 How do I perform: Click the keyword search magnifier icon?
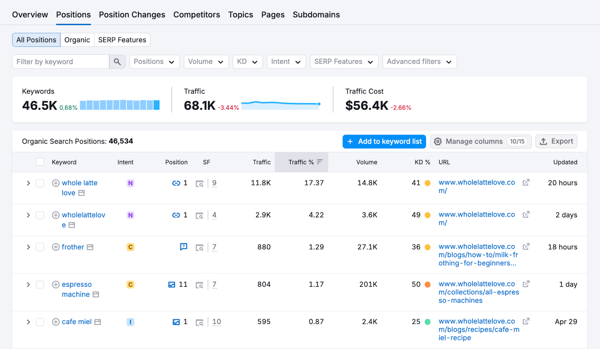(x=117, y=62)
